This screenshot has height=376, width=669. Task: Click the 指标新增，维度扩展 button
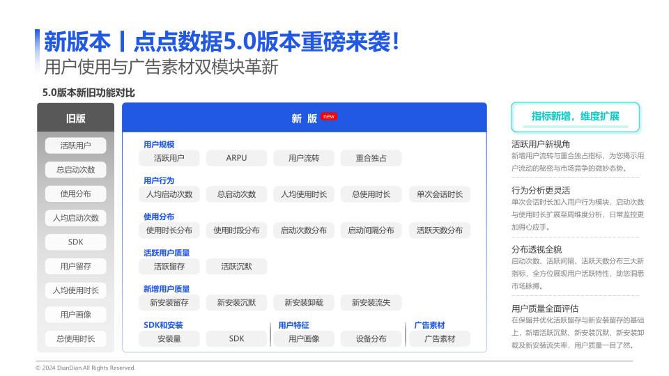click(575, 116)
